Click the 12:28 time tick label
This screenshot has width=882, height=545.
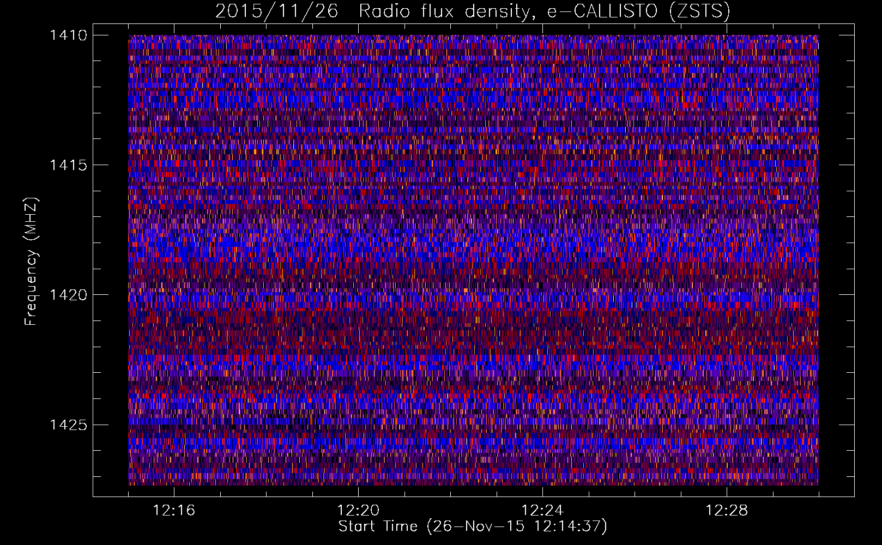click(x=727, y=511)
